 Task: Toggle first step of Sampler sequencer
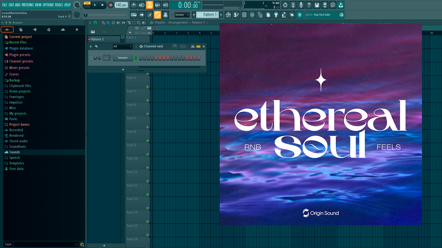click(x=141, y=58)
